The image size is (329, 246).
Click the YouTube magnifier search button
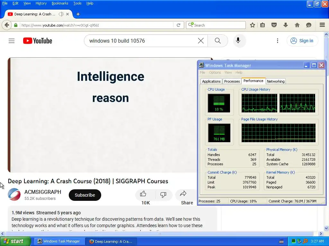218,41
